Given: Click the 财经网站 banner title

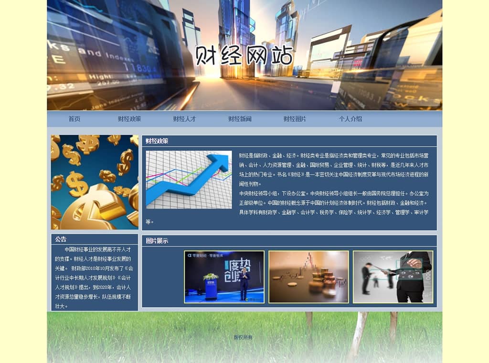Looking at the screenshot, I should [x=244, y=56].
